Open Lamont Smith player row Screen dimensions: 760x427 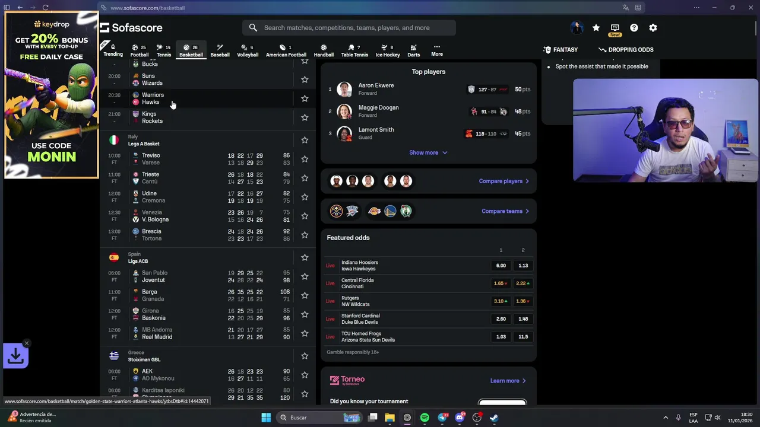(428, 133)
